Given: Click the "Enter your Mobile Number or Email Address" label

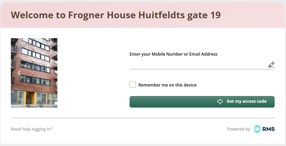Looking at the screenshot, I should coord(174,54).
